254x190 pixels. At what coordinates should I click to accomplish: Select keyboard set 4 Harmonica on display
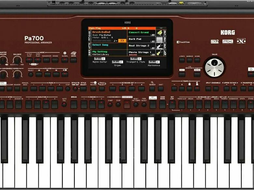(154, 63)
